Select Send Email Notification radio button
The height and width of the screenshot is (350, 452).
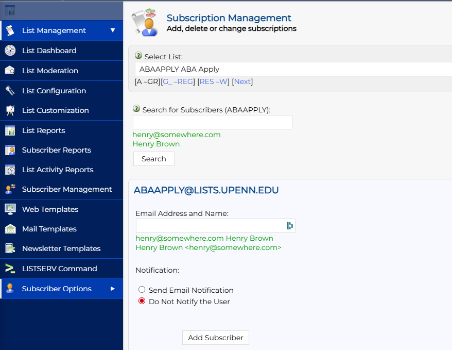click(142, 289)
